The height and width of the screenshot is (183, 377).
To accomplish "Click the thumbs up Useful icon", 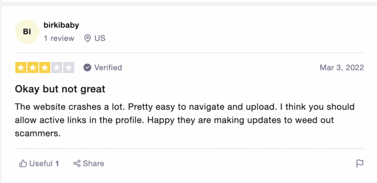I will pyautogui.click(x=23, y=163).
